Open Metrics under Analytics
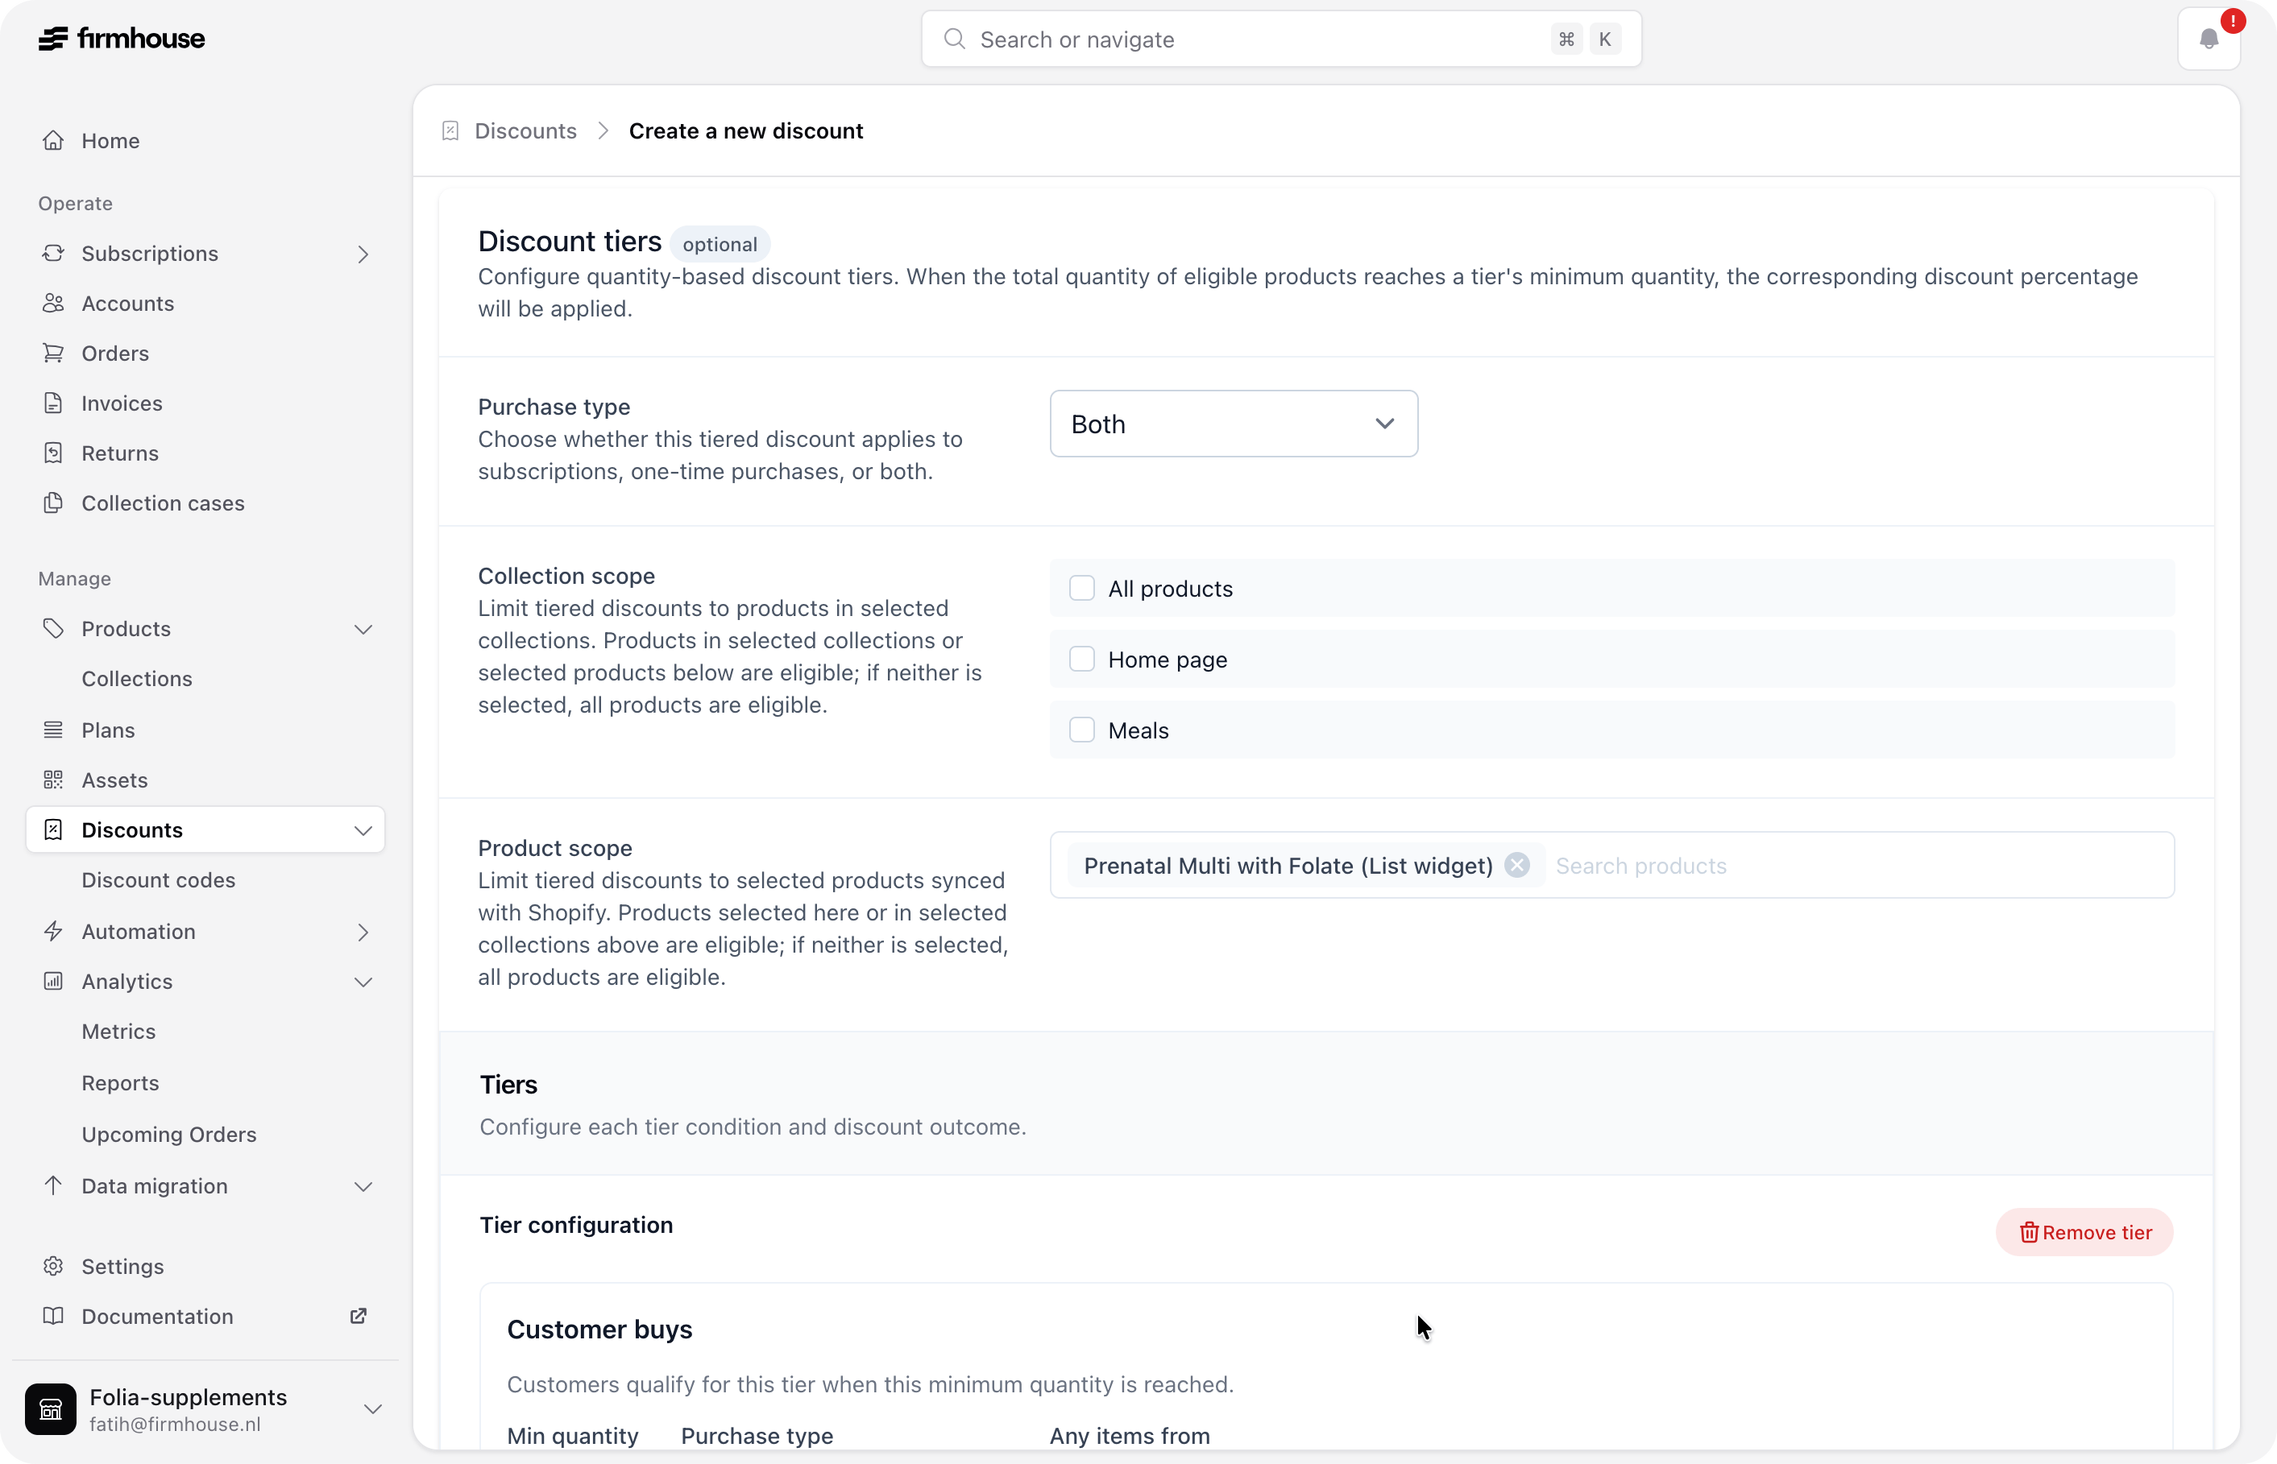The height and width of the screenshot is (1464, 2277). click(119, 1032)
